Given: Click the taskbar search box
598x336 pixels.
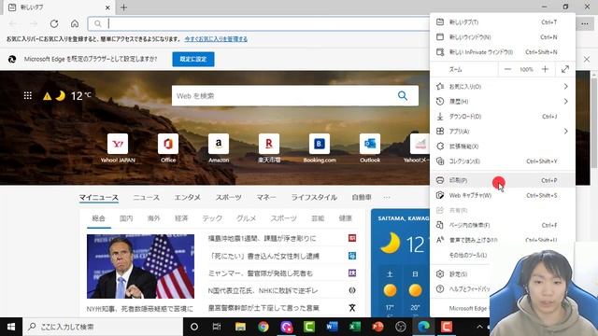Looking at the screenshot, I should click(103, 327).
